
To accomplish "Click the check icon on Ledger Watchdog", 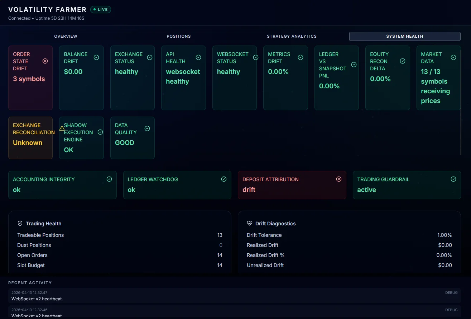I will coord(224,179).
